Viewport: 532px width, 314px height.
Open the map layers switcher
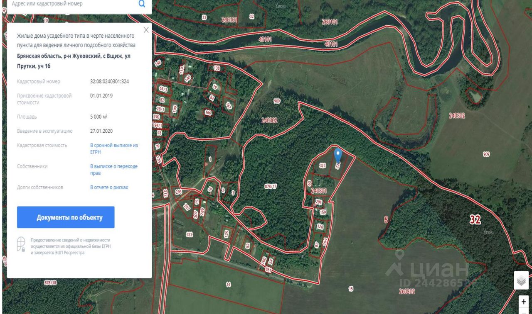click(x=521, y=281)
